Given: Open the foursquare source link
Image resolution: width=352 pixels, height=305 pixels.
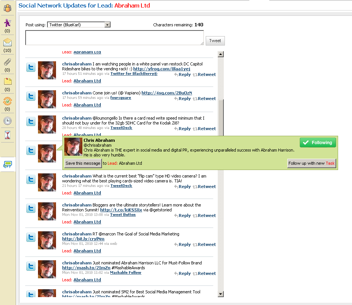Looking at the screenshot, I should pyautogui.click(x=121, y=98).
